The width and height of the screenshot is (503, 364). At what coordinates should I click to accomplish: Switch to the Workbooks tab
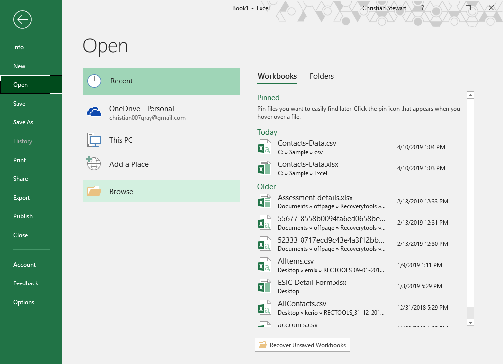tap(277, 76)
